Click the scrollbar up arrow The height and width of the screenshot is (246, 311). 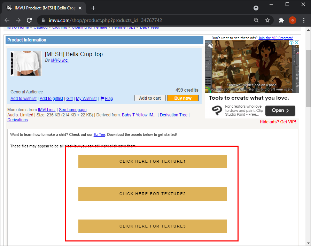coord(308,30)
